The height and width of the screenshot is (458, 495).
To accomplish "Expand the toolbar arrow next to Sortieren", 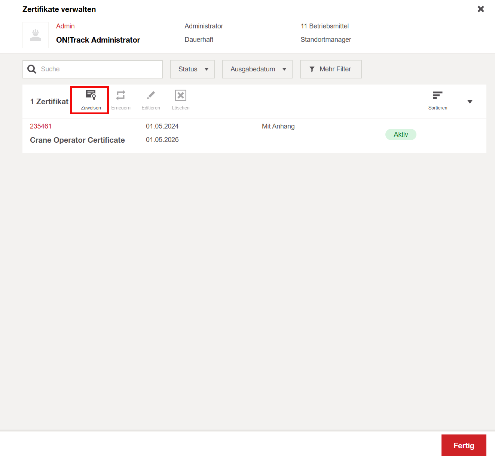I will pyautogui.click(x=470, y=102).
